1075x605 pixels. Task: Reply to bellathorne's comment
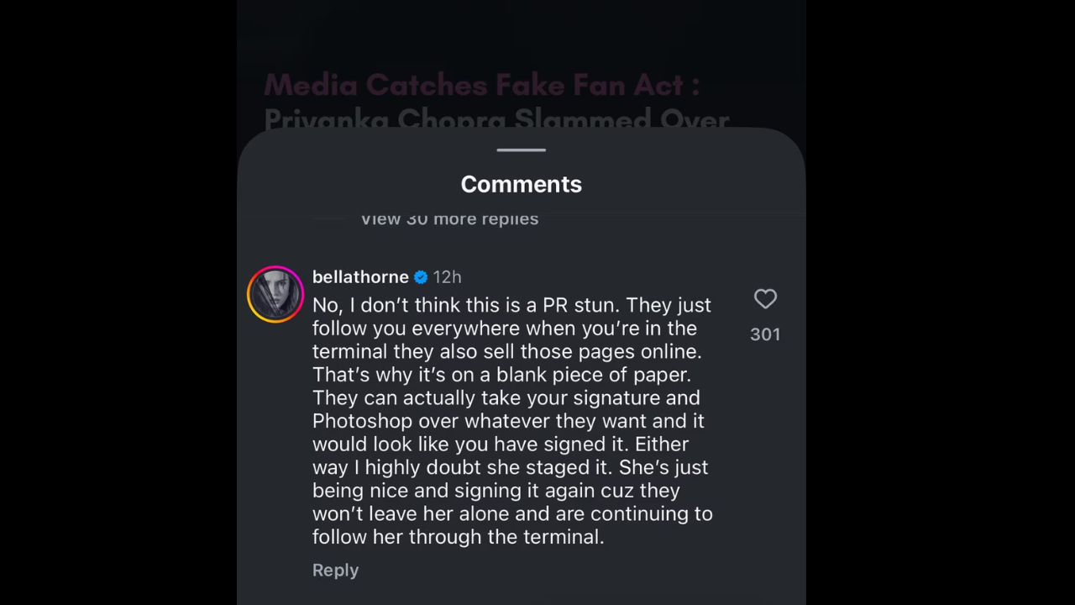335,570
